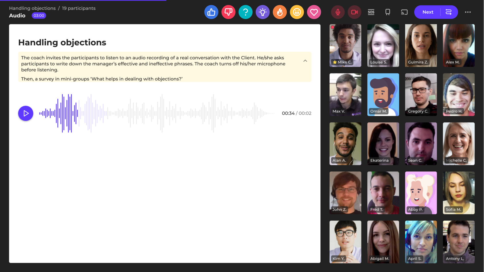This screenshot has width=484, height=272.
Task: Click the Next button
Action: click(x=428, y=12)
